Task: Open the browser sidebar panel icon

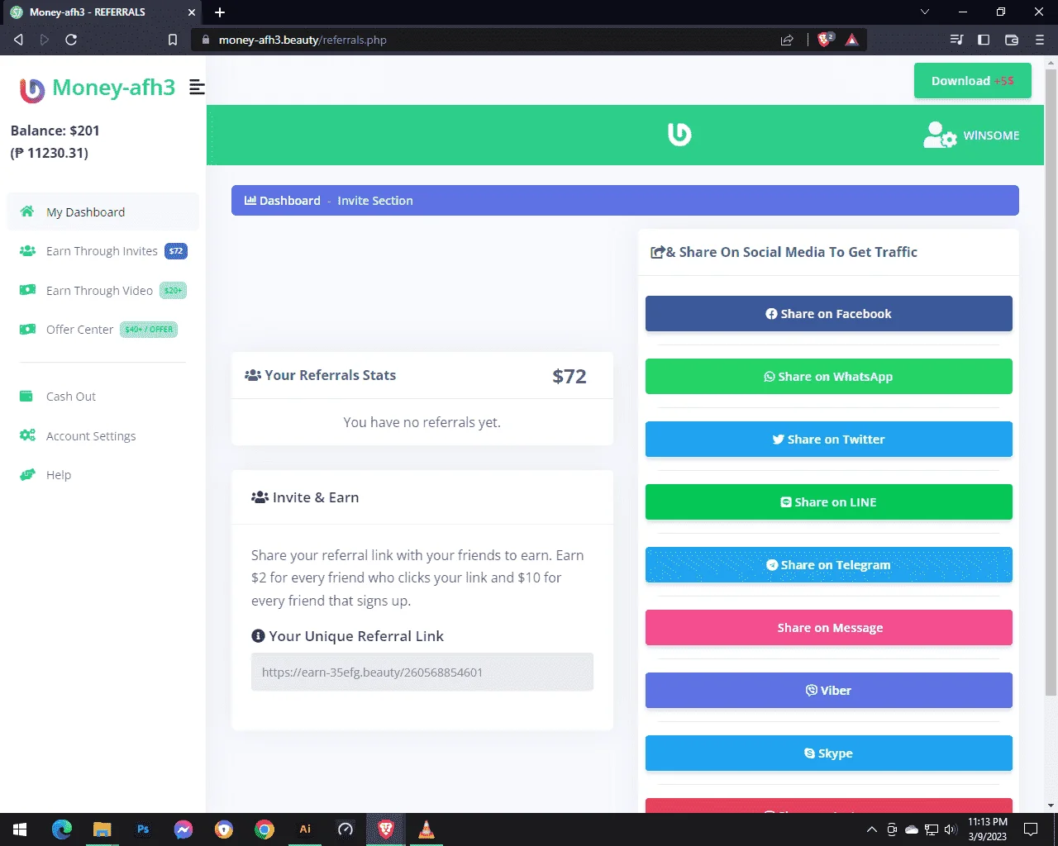Action: [984, 40]
